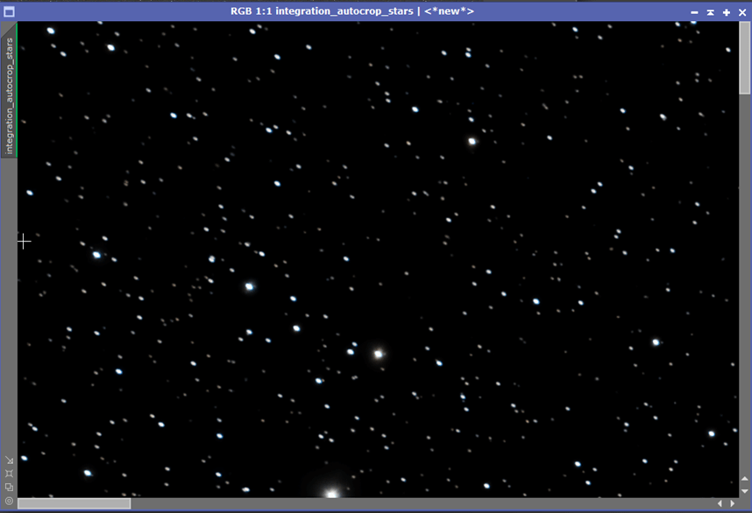Click the horizontal scrollbar thumb
The width and height of the screenshot is (752, 513).
point(74,503)
